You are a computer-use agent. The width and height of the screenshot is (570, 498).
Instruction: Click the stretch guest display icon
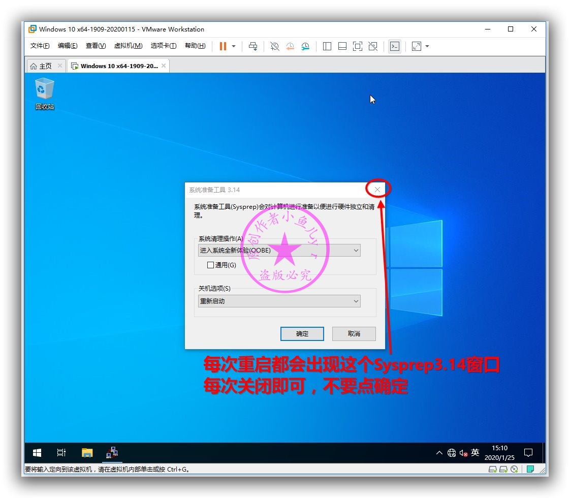[x=417, y=46]
